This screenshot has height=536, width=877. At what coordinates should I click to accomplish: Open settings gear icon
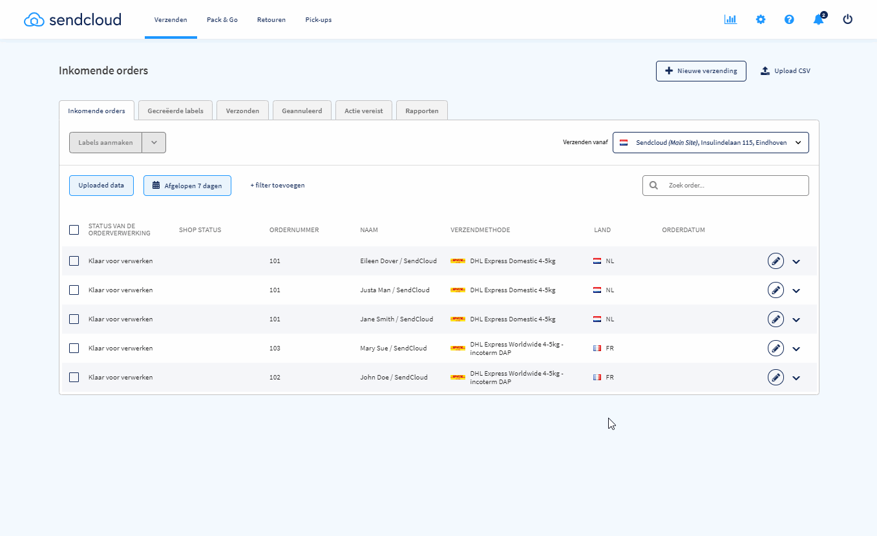(761, 19)
